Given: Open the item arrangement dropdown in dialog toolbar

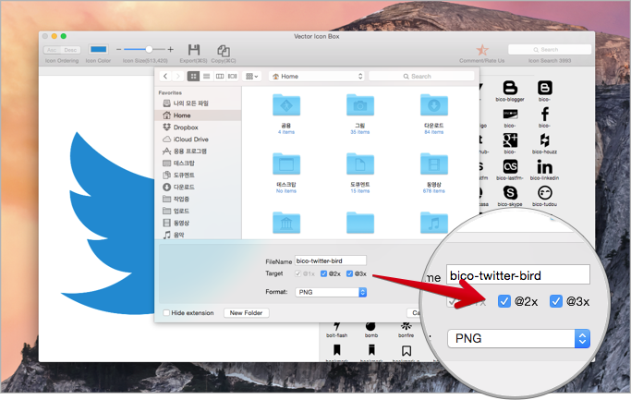Looking at the screenshot, I should tap(252, 76).
